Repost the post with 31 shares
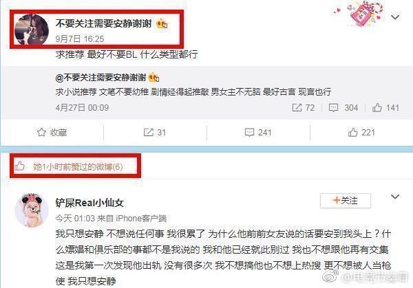This screenshot has height=288, width=413. pos(155,132)
